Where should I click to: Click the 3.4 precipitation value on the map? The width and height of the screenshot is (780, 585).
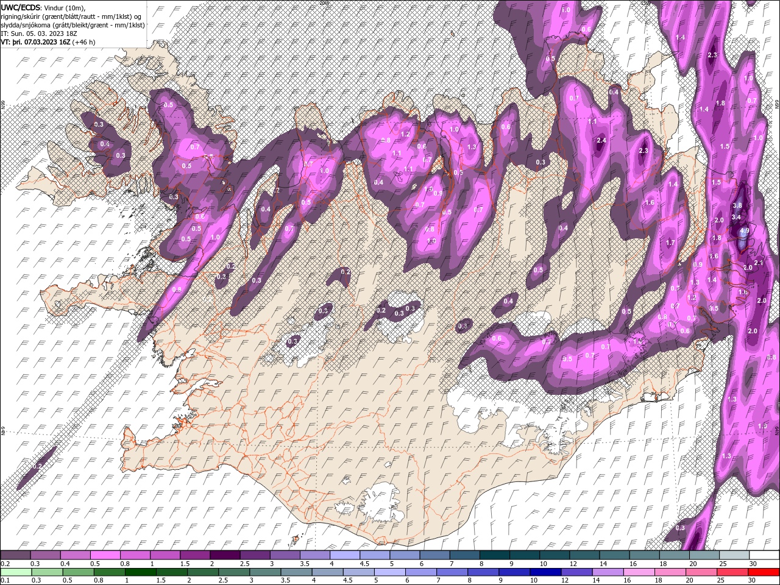736,217
